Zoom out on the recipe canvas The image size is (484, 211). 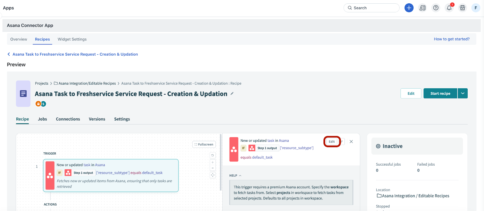click(213, 168)
